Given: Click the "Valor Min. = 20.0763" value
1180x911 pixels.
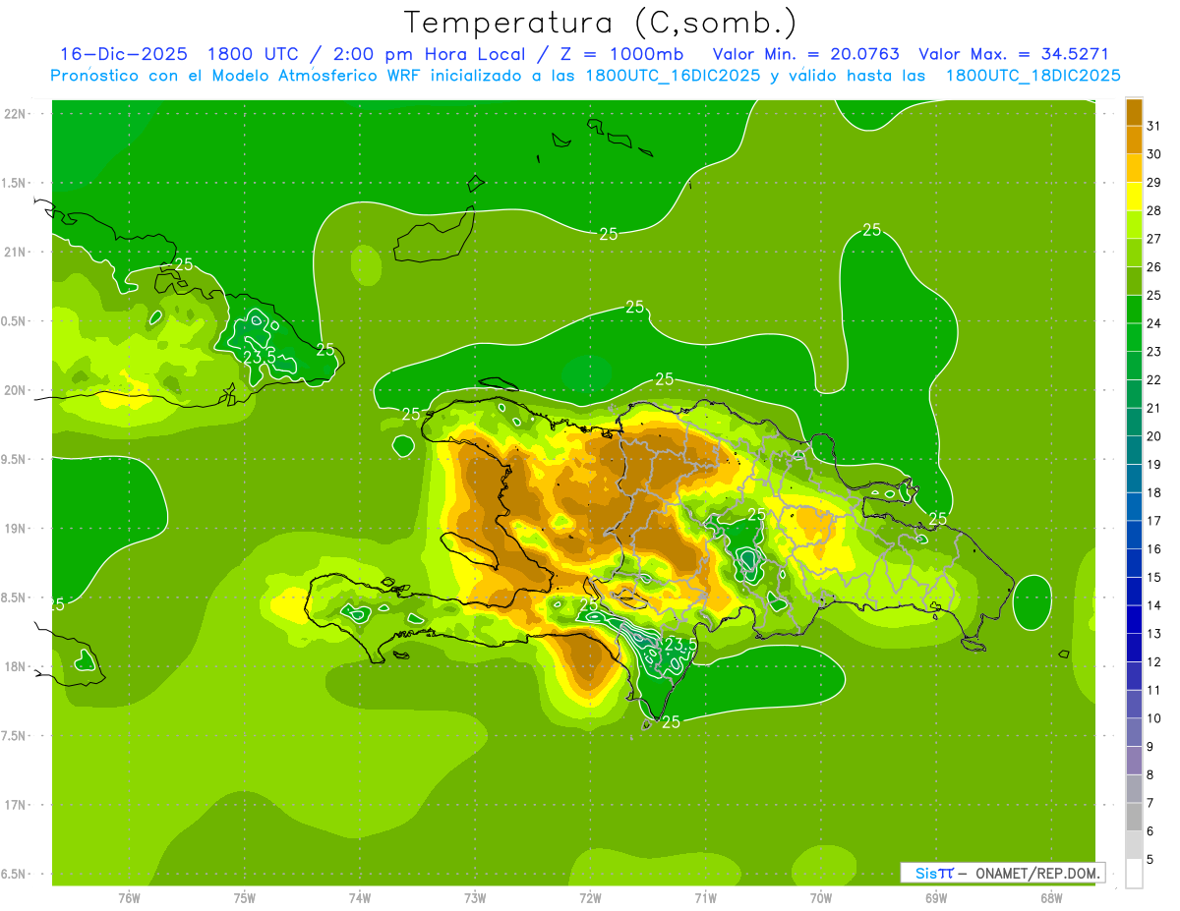Looking at the screenshot, I should pyautogui.click(x=806, y=54).
